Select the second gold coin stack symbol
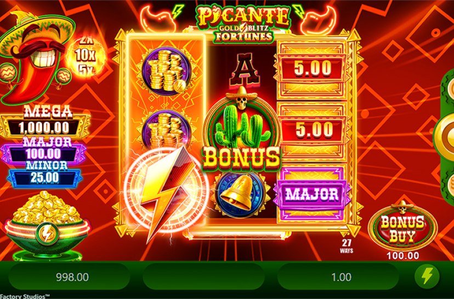 point(166,129)
